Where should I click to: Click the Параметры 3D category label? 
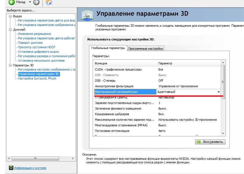[x=23, y=65]
